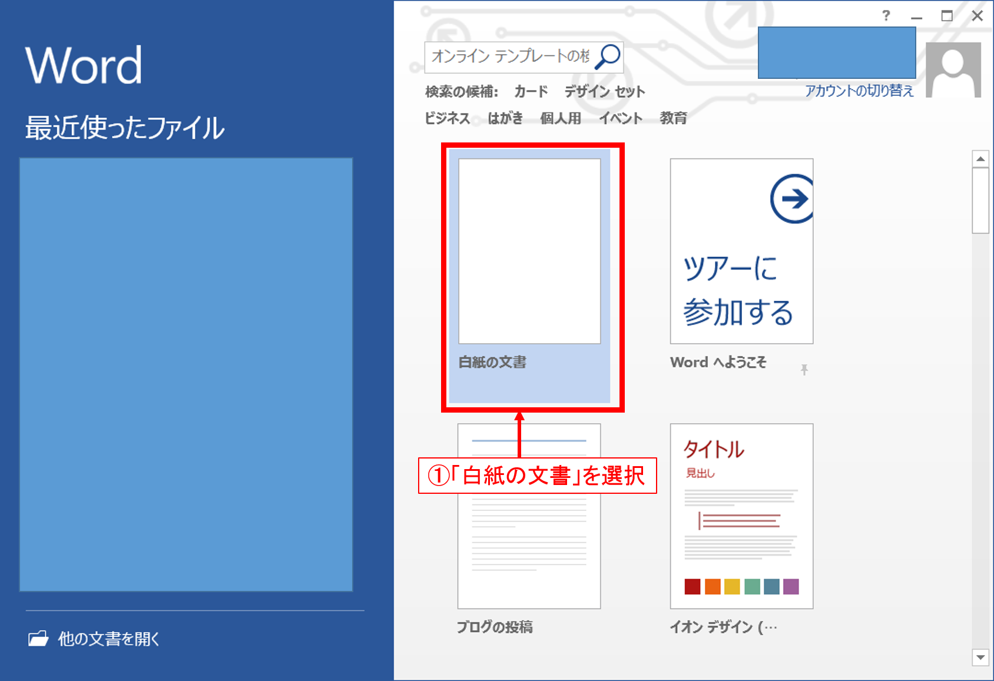The width and height of the screenshot is (994, 681).
Task: Close the Word start window
Action: pos(978,16)
